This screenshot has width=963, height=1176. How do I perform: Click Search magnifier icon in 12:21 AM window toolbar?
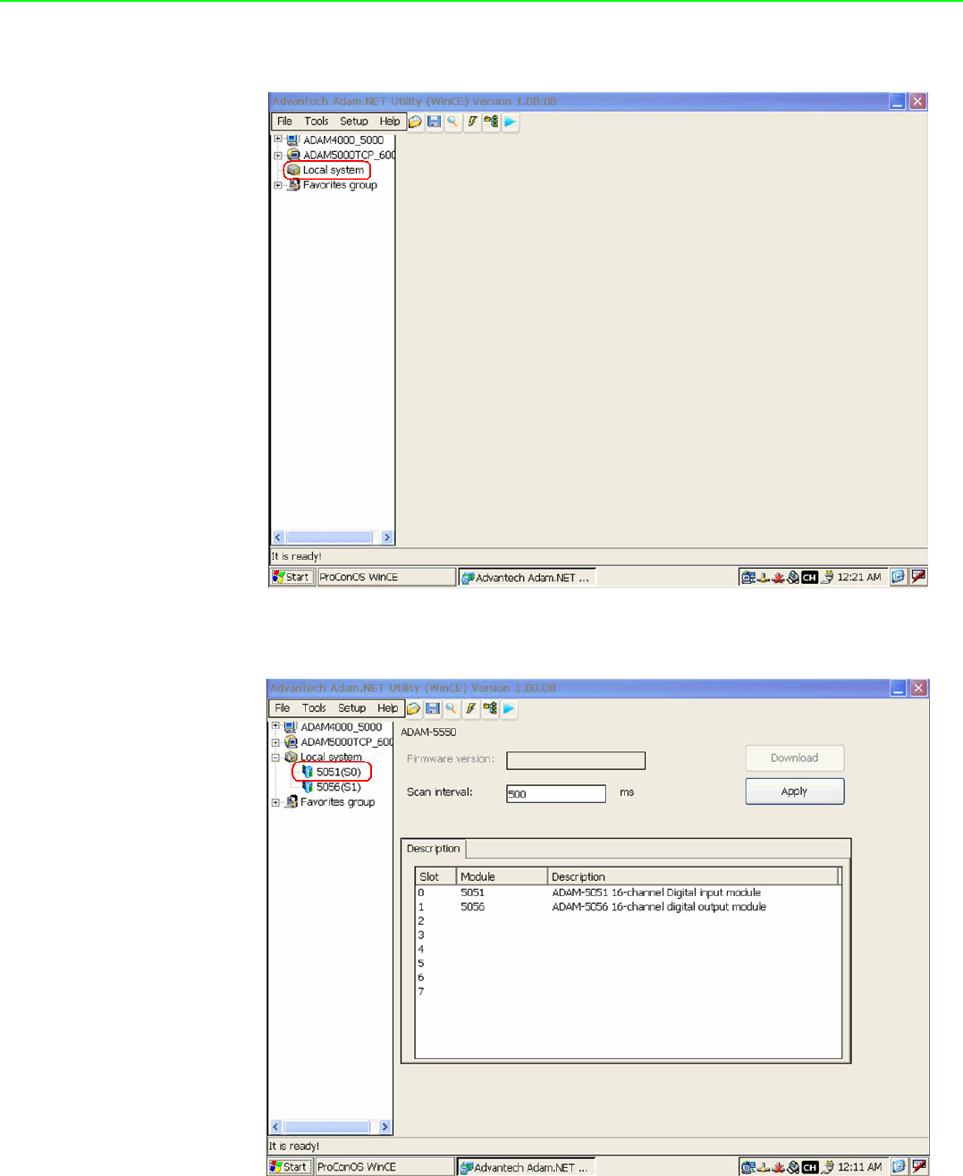453,122
